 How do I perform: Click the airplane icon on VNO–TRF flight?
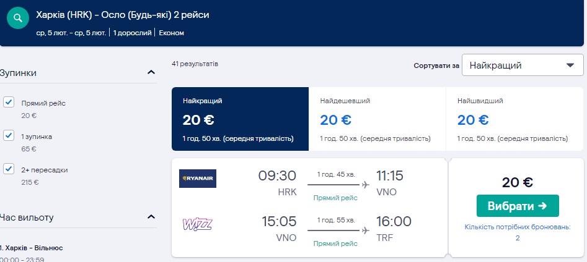pos(365,230)
